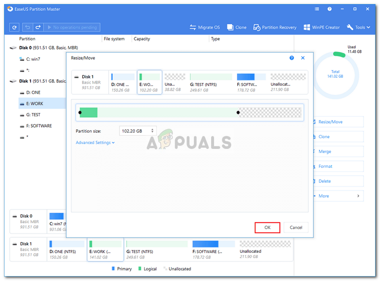This screenshot has height=281, width=380.
Task: Launch Partition Recovery
Action: click(275, 27)
